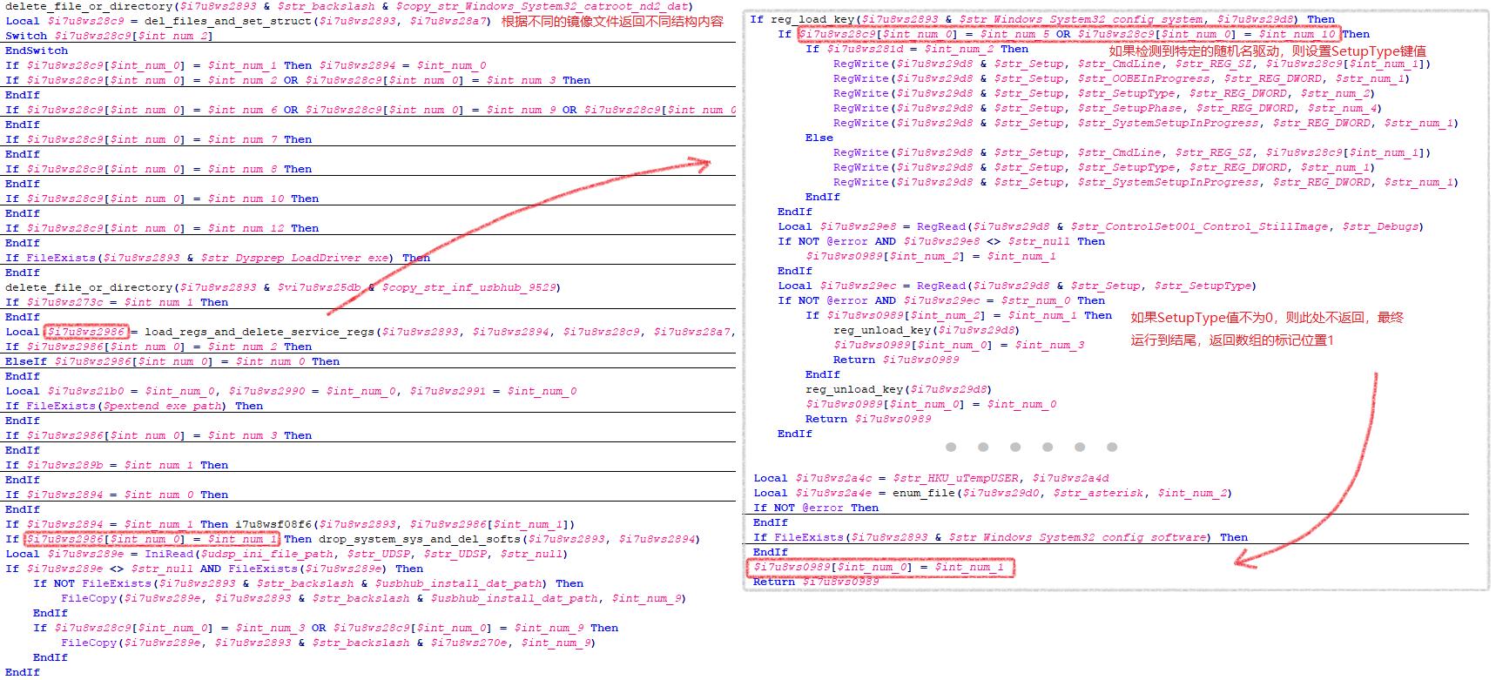Viewport: 1496px width, 680px height.
Task: Click 'Local $i7u8ws29ec = RegRead(' line
Action: click(x=1017, y=286)
